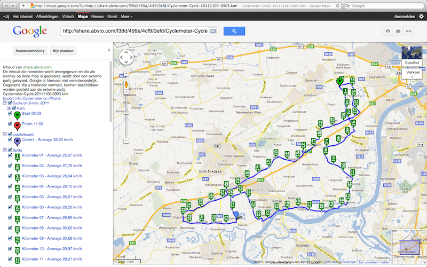Collapse the Leaderboard tree node
The image size is (427, 267).
pos(5,135)
